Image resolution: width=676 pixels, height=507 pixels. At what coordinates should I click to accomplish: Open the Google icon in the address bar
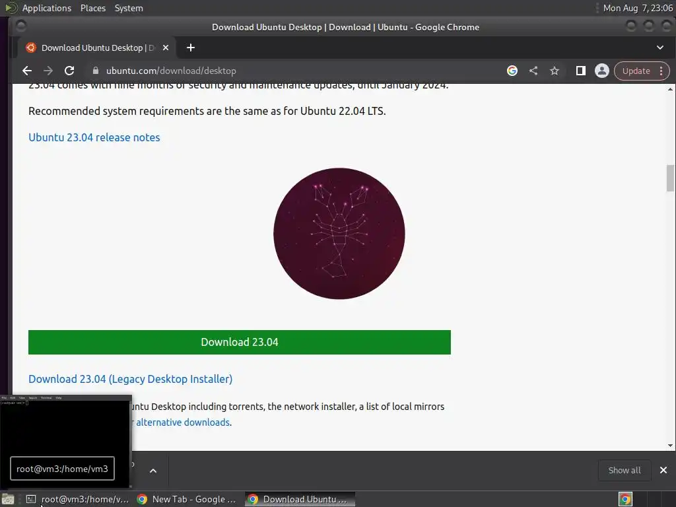(x=512, y=71)
